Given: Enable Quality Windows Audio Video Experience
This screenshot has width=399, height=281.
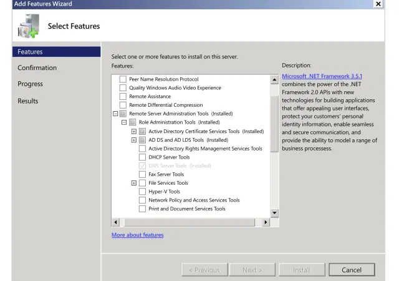Looking at the screenshot, I should click(x=123, y=88).
